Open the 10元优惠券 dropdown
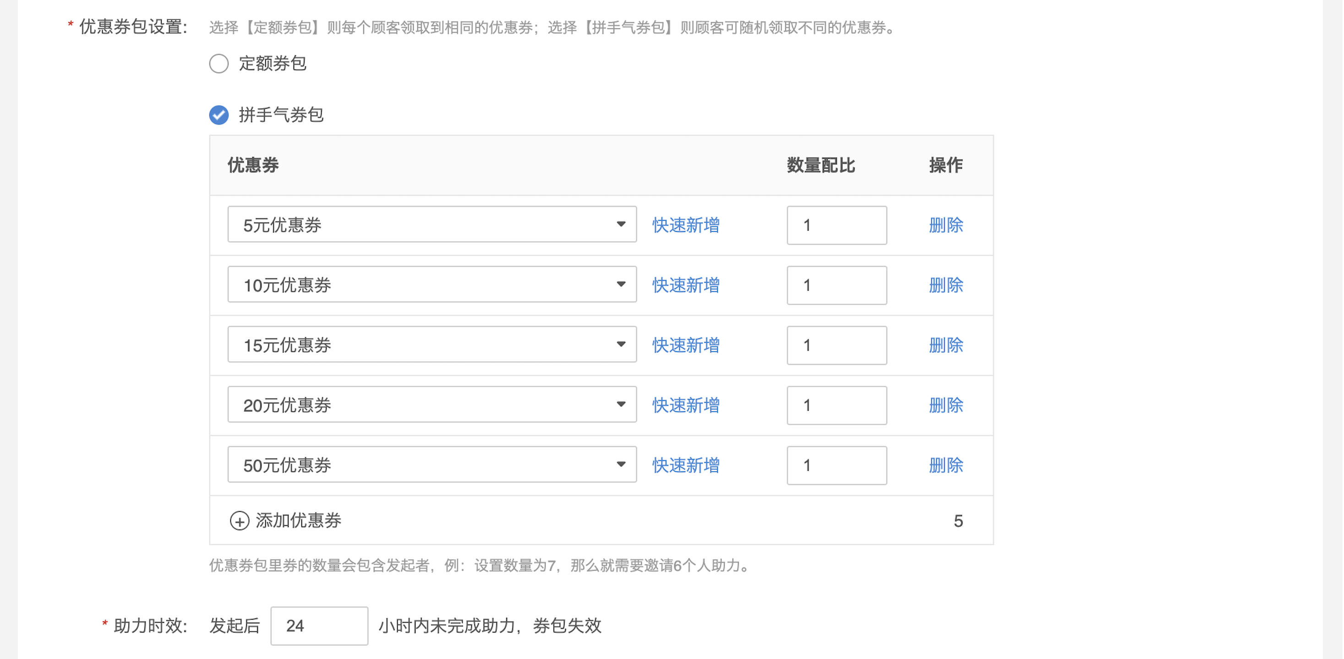The width and height of the screenshot is (1344, 659). click(x=432, y=285)
